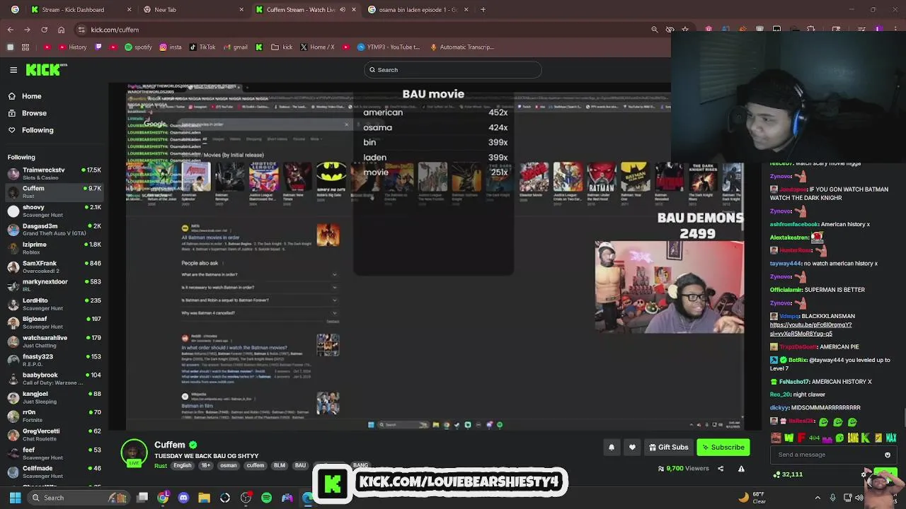Open frosty323 channel in sidebar
This screenshot has width=906, height=509.
coord(54,360)
